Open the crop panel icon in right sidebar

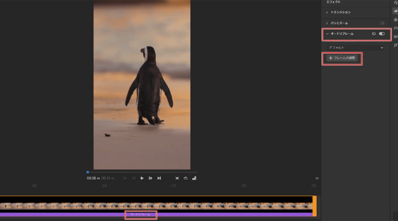click(396, 44)
